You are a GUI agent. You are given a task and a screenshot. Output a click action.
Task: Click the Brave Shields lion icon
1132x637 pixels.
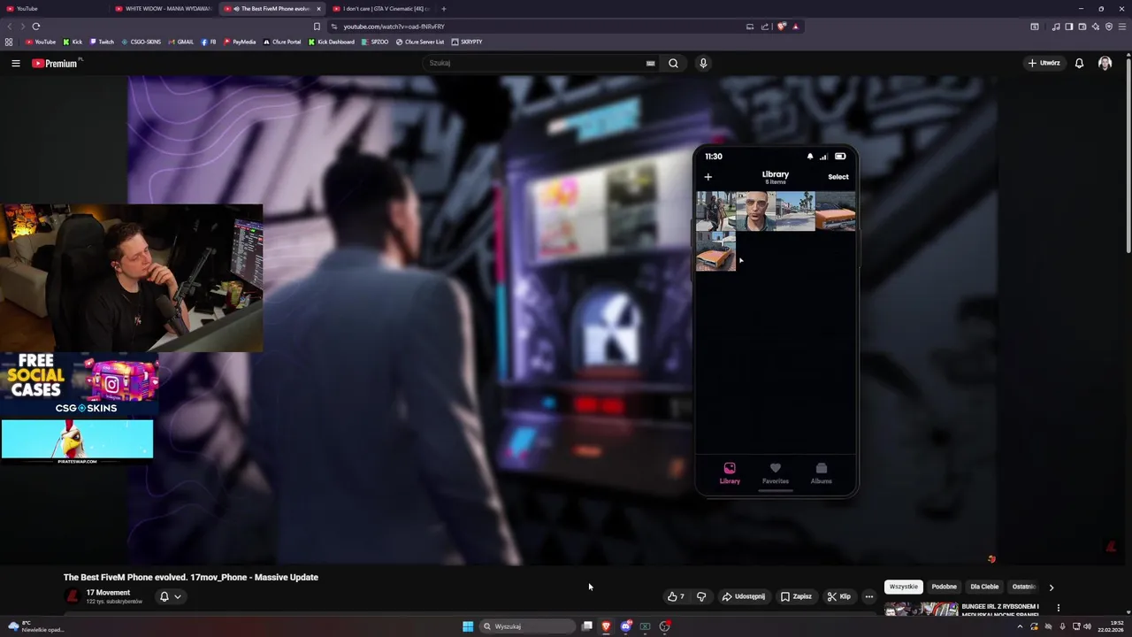[781, 27]
